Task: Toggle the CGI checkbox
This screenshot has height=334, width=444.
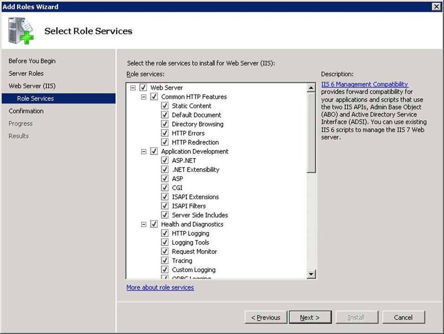Action: click(x=165, y=187)
